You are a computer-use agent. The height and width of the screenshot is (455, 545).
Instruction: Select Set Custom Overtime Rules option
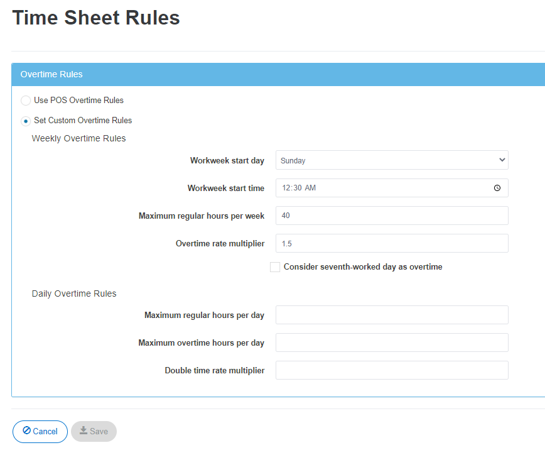coord(26,121)
